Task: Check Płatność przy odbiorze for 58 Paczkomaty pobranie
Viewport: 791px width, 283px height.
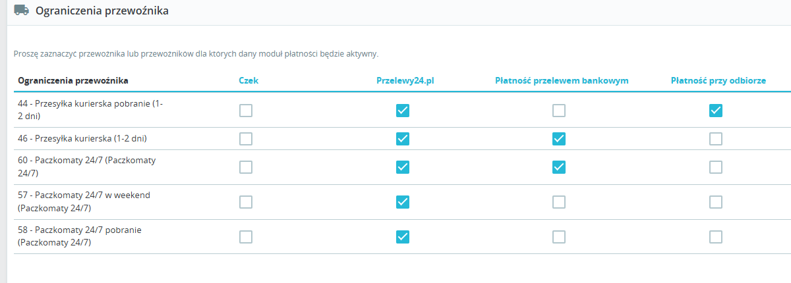Action: tap(716, 237)
